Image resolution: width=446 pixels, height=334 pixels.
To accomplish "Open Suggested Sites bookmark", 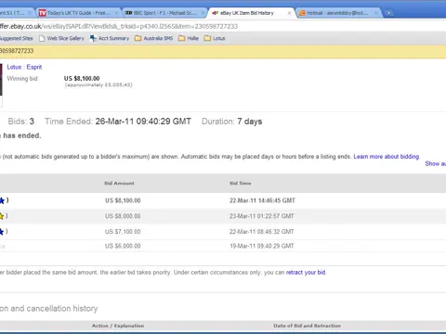I will tap(17, 38).
